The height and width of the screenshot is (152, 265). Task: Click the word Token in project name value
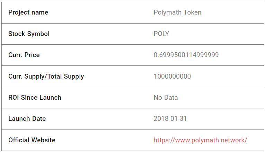[x=193, y=12]
